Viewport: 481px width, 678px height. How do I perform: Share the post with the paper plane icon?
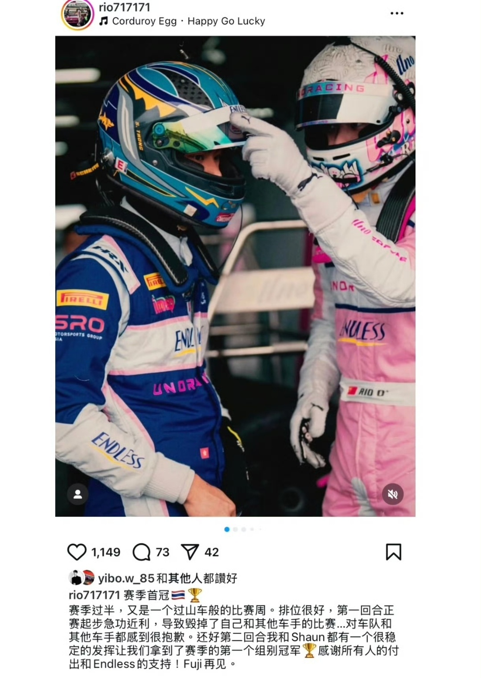pyautogui.click(x=190, y=552)
